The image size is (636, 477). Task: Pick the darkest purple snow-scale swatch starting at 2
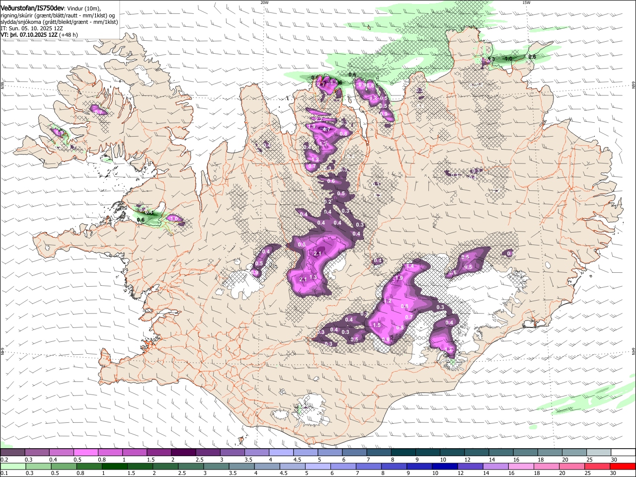pos(183,453)
